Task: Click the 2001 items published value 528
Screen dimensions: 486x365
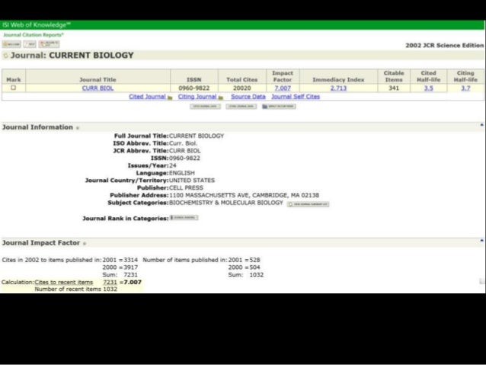Action: (254, 260)
